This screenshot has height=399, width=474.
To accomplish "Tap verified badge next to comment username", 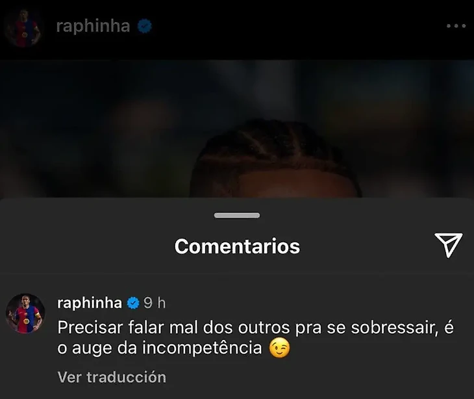I will (133, 303).
